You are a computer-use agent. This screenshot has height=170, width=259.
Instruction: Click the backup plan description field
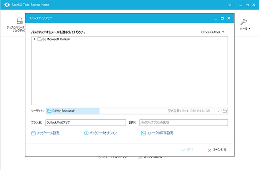pyautogui.click(x=184, y=123)
